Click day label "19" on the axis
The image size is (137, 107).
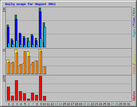point(80,104)
